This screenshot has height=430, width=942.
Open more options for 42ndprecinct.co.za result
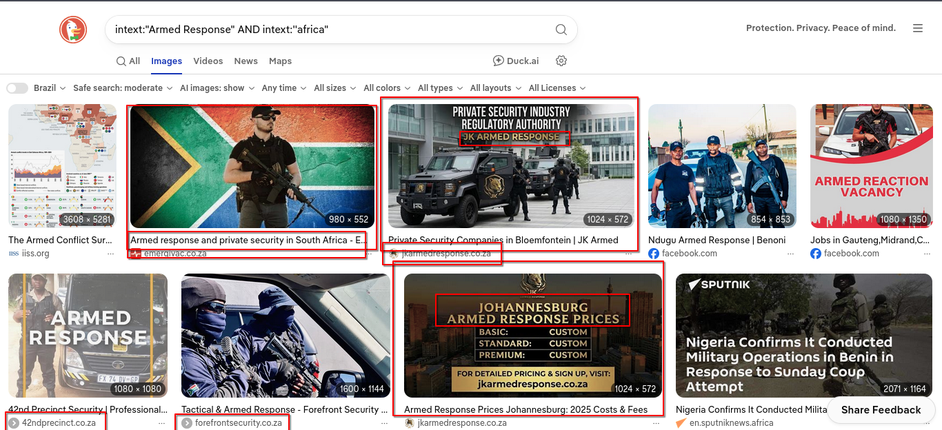pos(161,423)
